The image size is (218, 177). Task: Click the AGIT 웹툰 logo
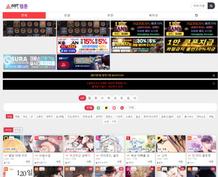(17, 6)
